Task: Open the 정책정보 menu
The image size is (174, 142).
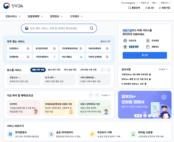Action: pyautogui.click(x=56, y=16)
